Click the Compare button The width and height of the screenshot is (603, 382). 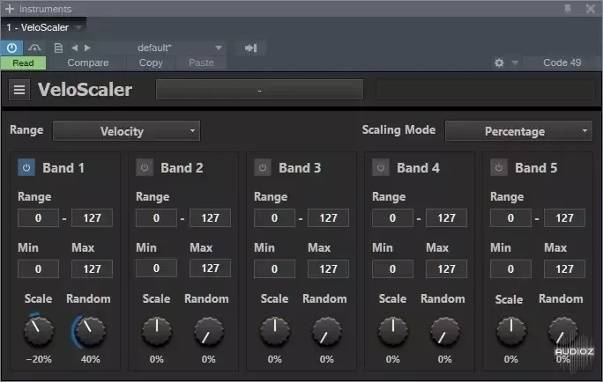point(87,62)
